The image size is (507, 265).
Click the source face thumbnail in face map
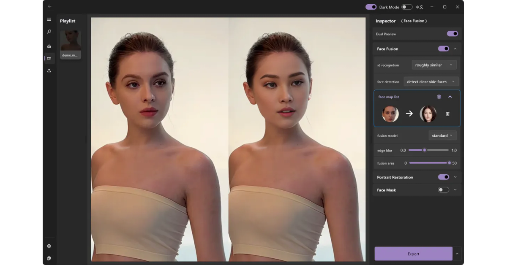[390, 114]
